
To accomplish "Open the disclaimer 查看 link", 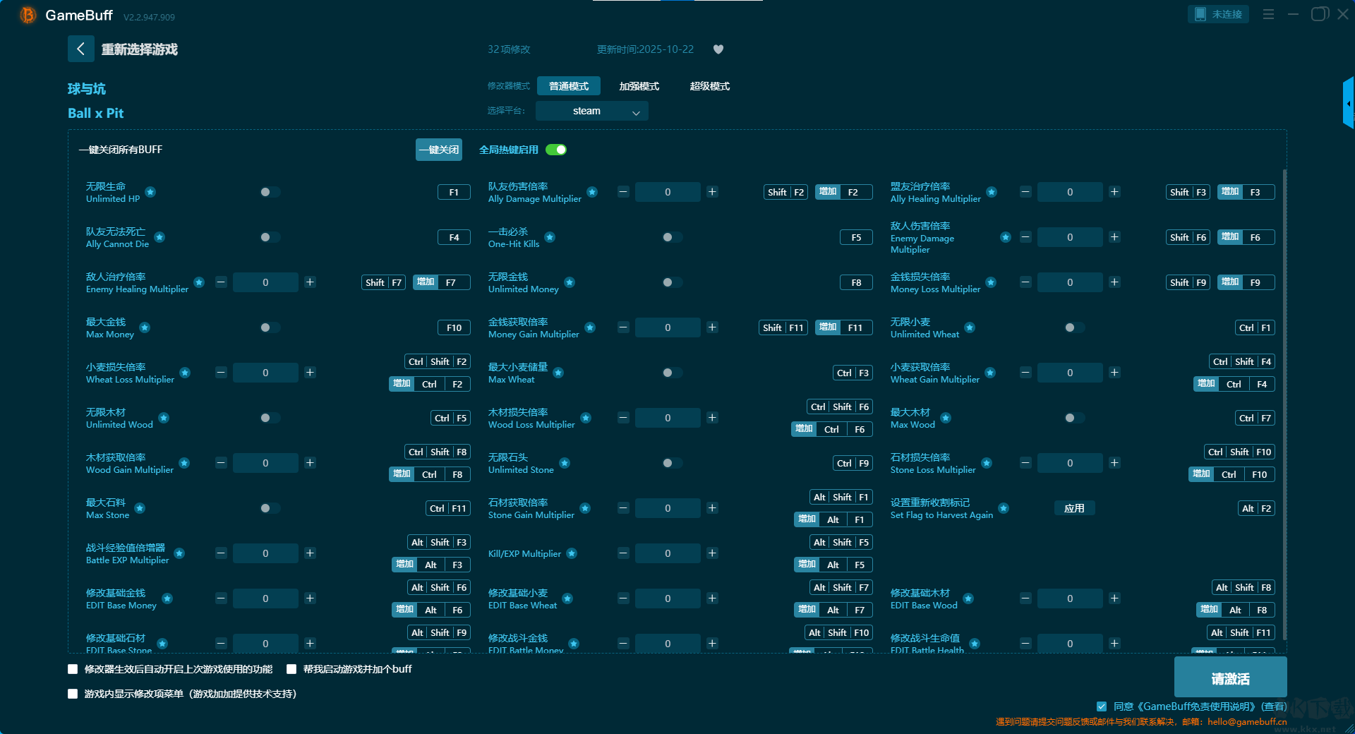I will (x=1274, y=706).
